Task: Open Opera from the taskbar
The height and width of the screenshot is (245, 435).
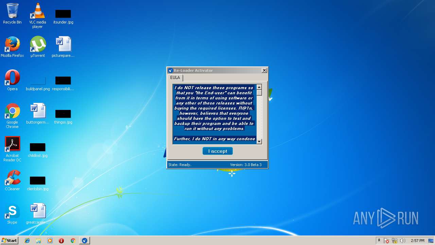Action: coord(61,241)
